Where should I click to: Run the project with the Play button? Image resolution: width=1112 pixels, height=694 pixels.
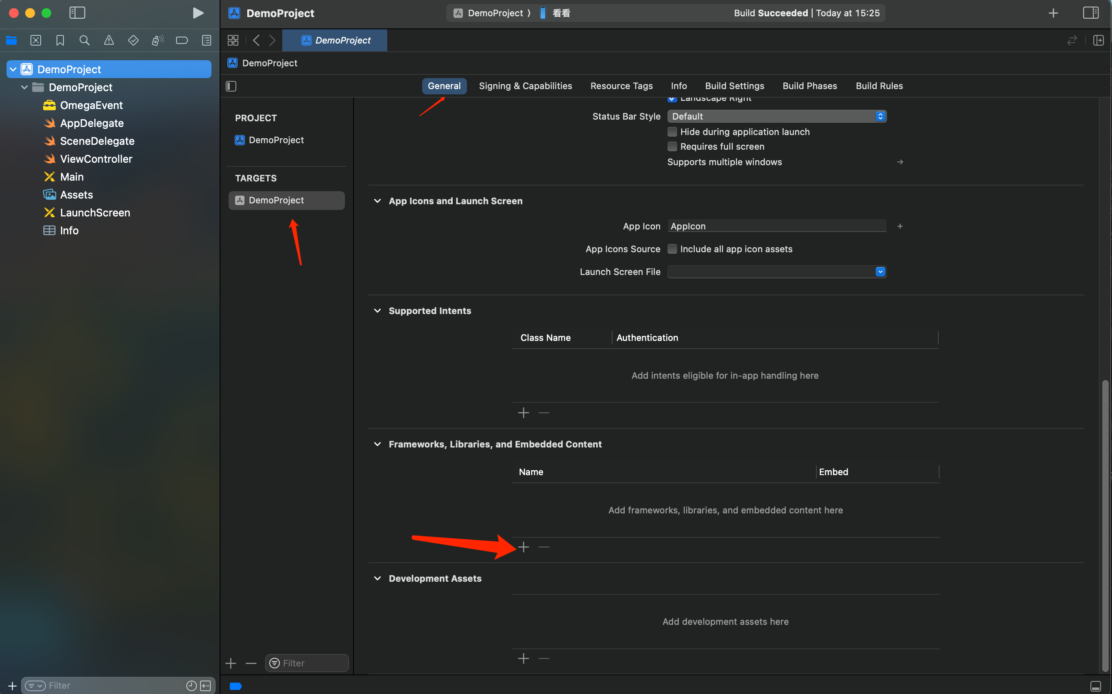[x=198, y=13]
